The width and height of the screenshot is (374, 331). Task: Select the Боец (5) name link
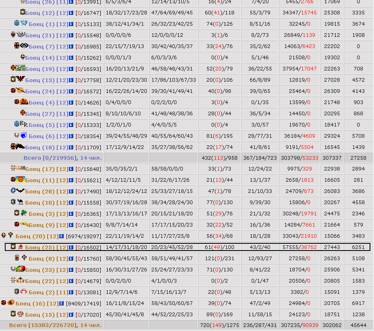point(42,125)
